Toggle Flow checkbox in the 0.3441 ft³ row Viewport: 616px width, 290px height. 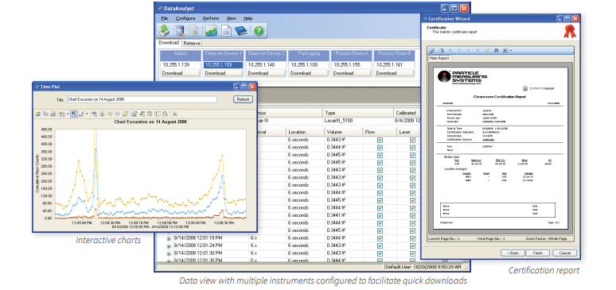(380, 215)
